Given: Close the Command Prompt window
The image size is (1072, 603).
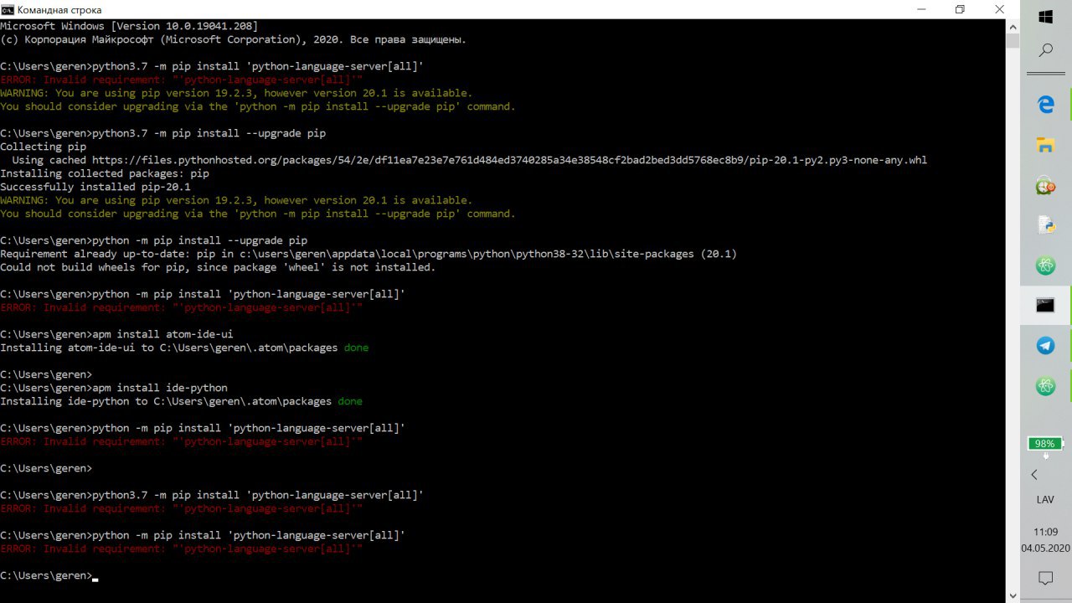Looking at the screenshot, I should coord(999,9).
